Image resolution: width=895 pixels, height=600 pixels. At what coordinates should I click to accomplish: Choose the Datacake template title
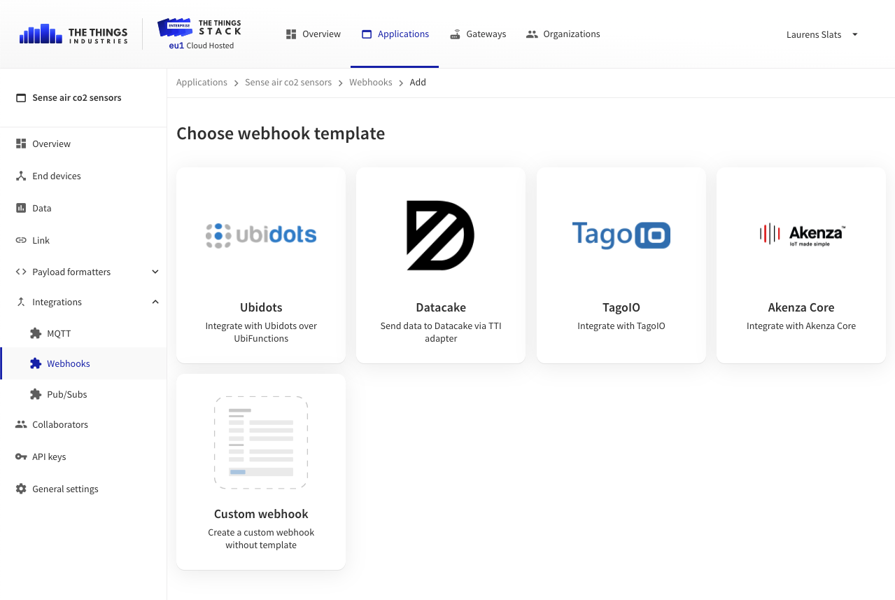coord(441,307)
